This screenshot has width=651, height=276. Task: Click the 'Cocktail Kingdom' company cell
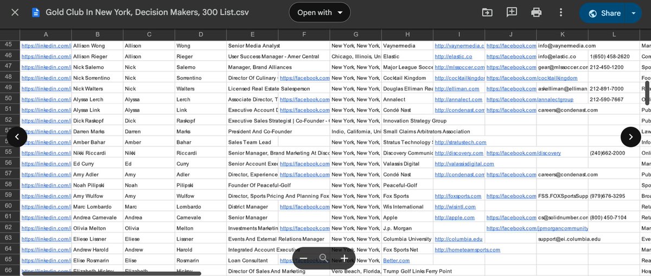pyautogui.click(x=407, y=78)
